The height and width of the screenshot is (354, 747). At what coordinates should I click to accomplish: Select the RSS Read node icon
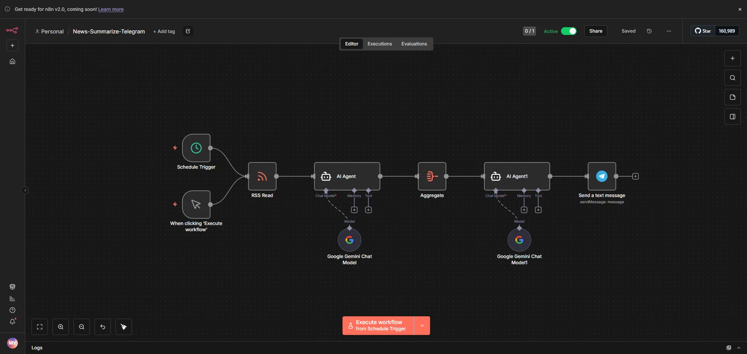[x=262, y=176]
